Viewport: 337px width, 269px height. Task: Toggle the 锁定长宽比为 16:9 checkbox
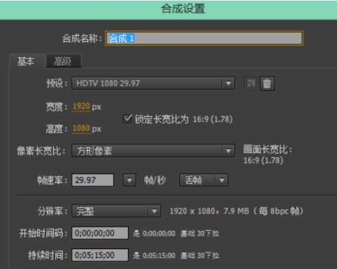click(127, 119)
